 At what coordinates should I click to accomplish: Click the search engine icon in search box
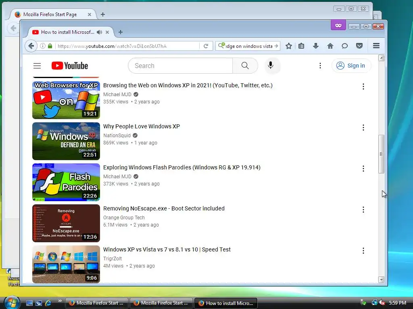pyautogui.click(x=221, y=46)
